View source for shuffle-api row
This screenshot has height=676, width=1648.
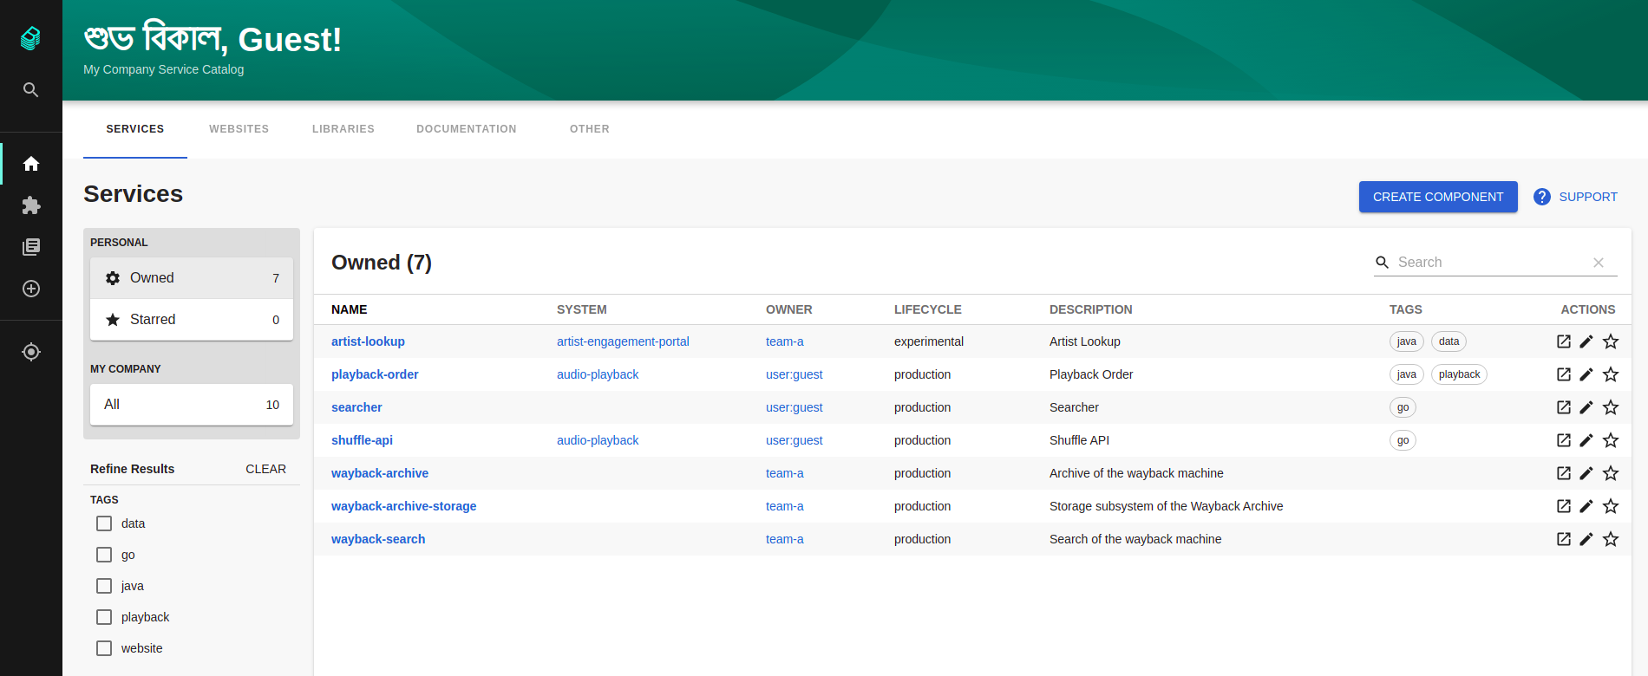point(1564,440)
